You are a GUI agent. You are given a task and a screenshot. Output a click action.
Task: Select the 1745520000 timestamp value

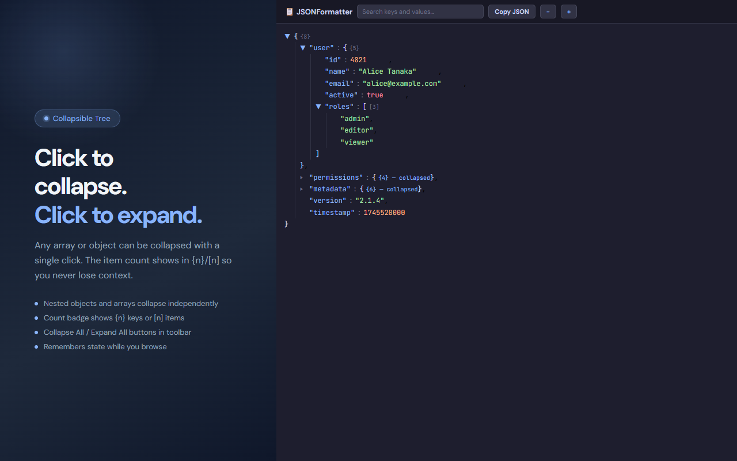(x=384, y=213)
